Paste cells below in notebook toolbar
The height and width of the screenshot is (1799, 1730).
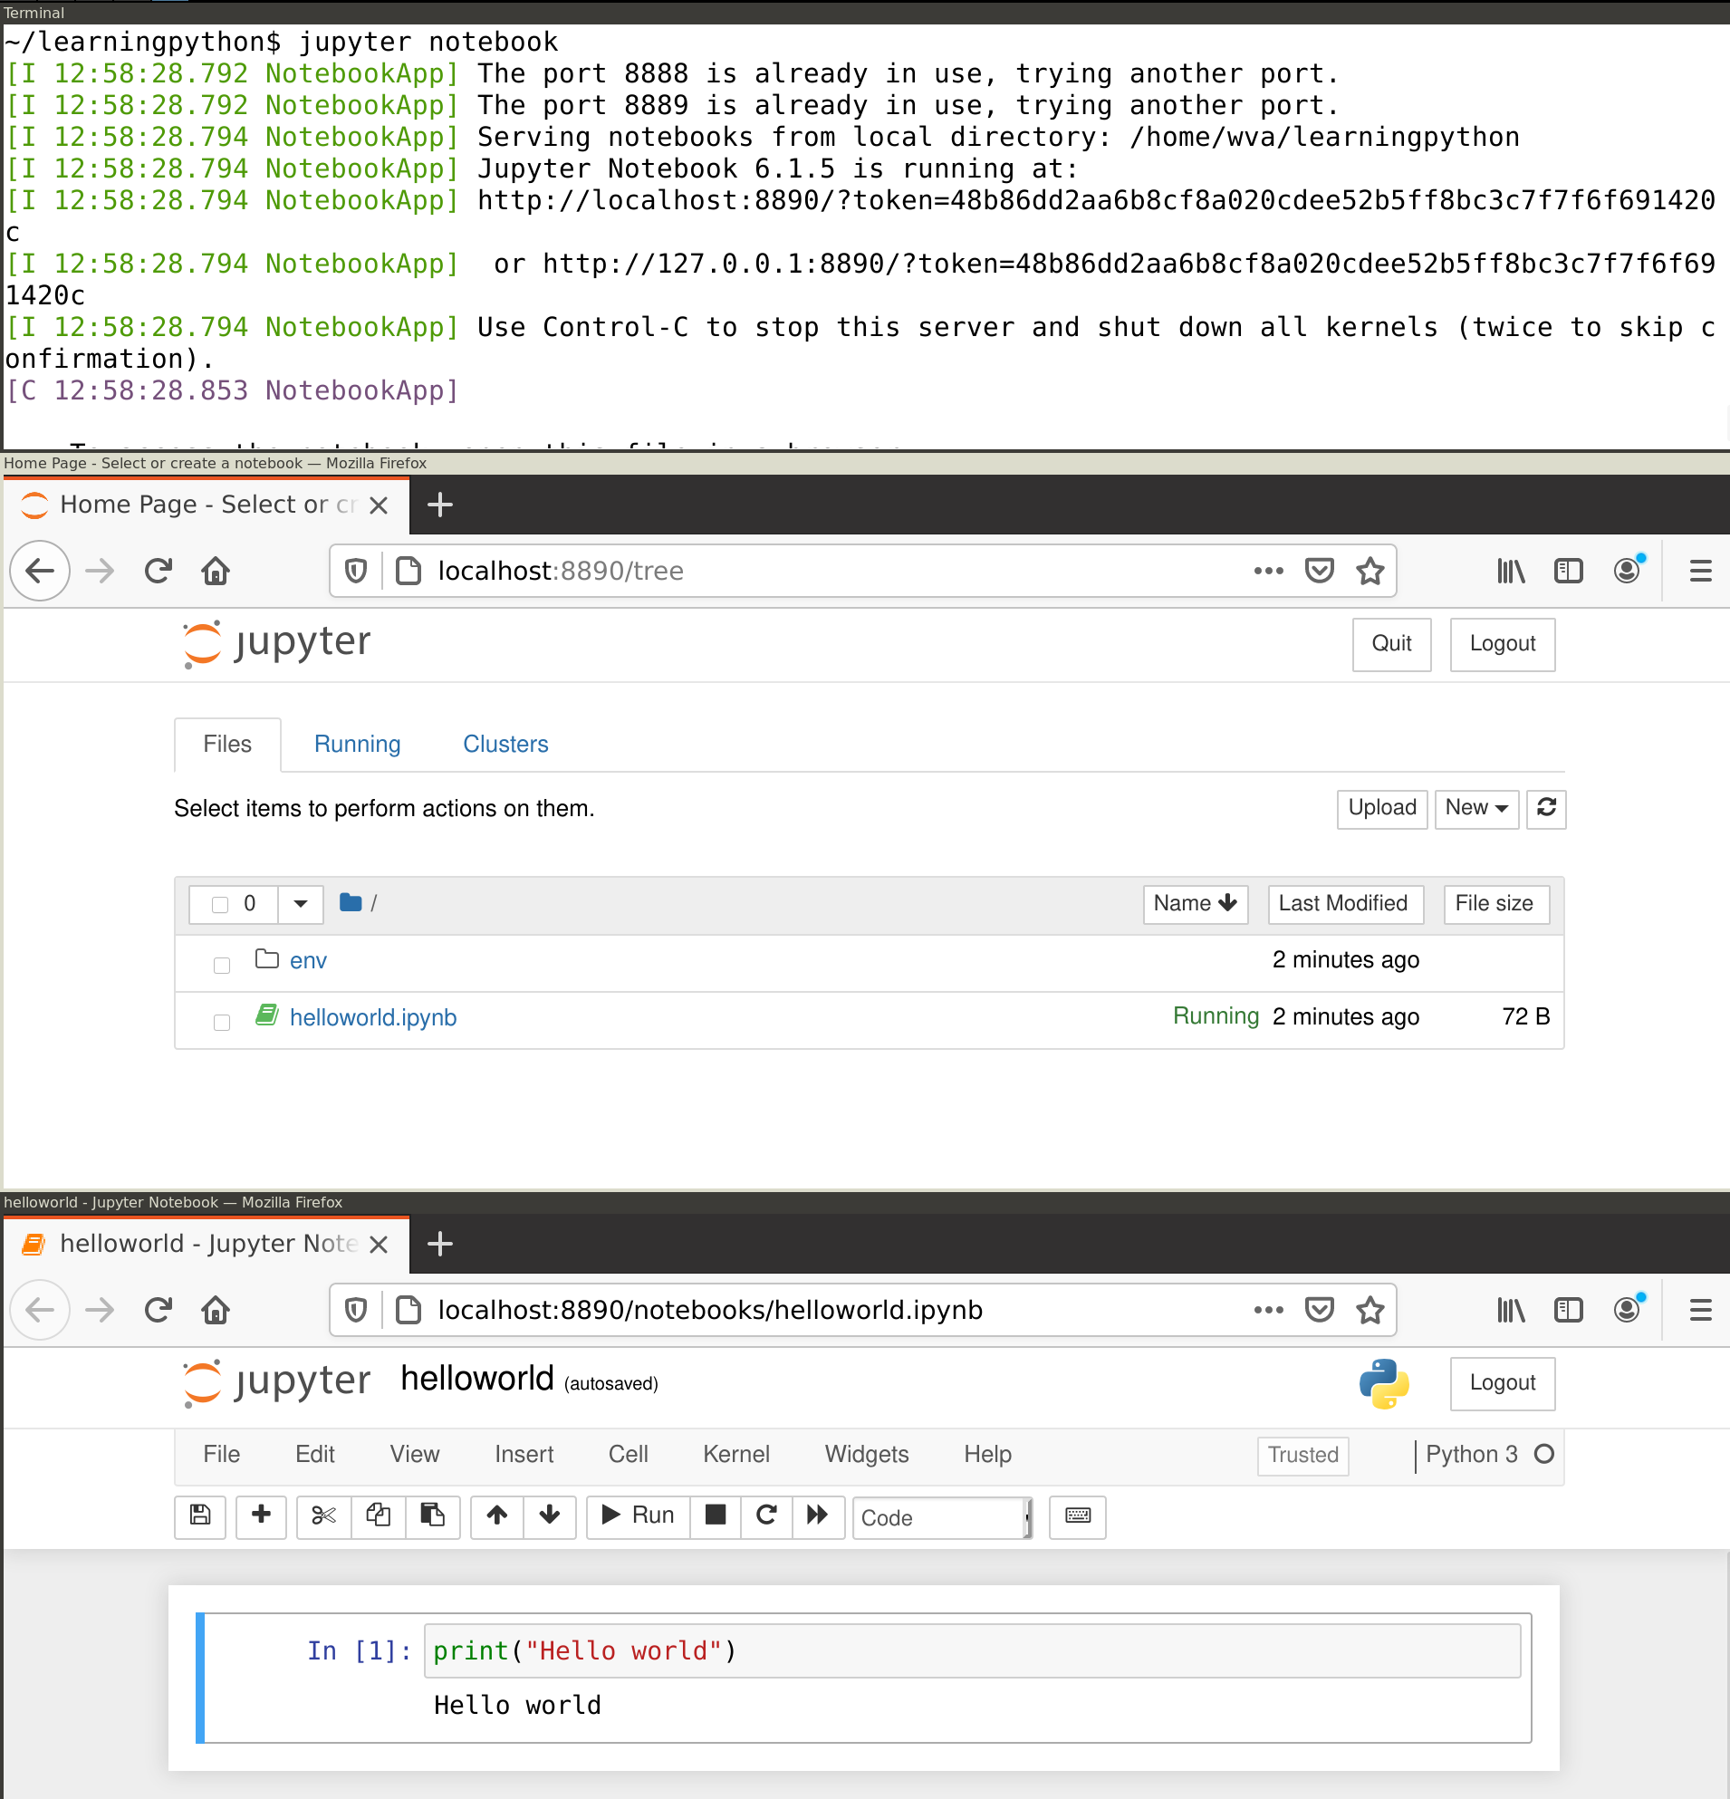pyautogui.click(x=432, y=1515)
